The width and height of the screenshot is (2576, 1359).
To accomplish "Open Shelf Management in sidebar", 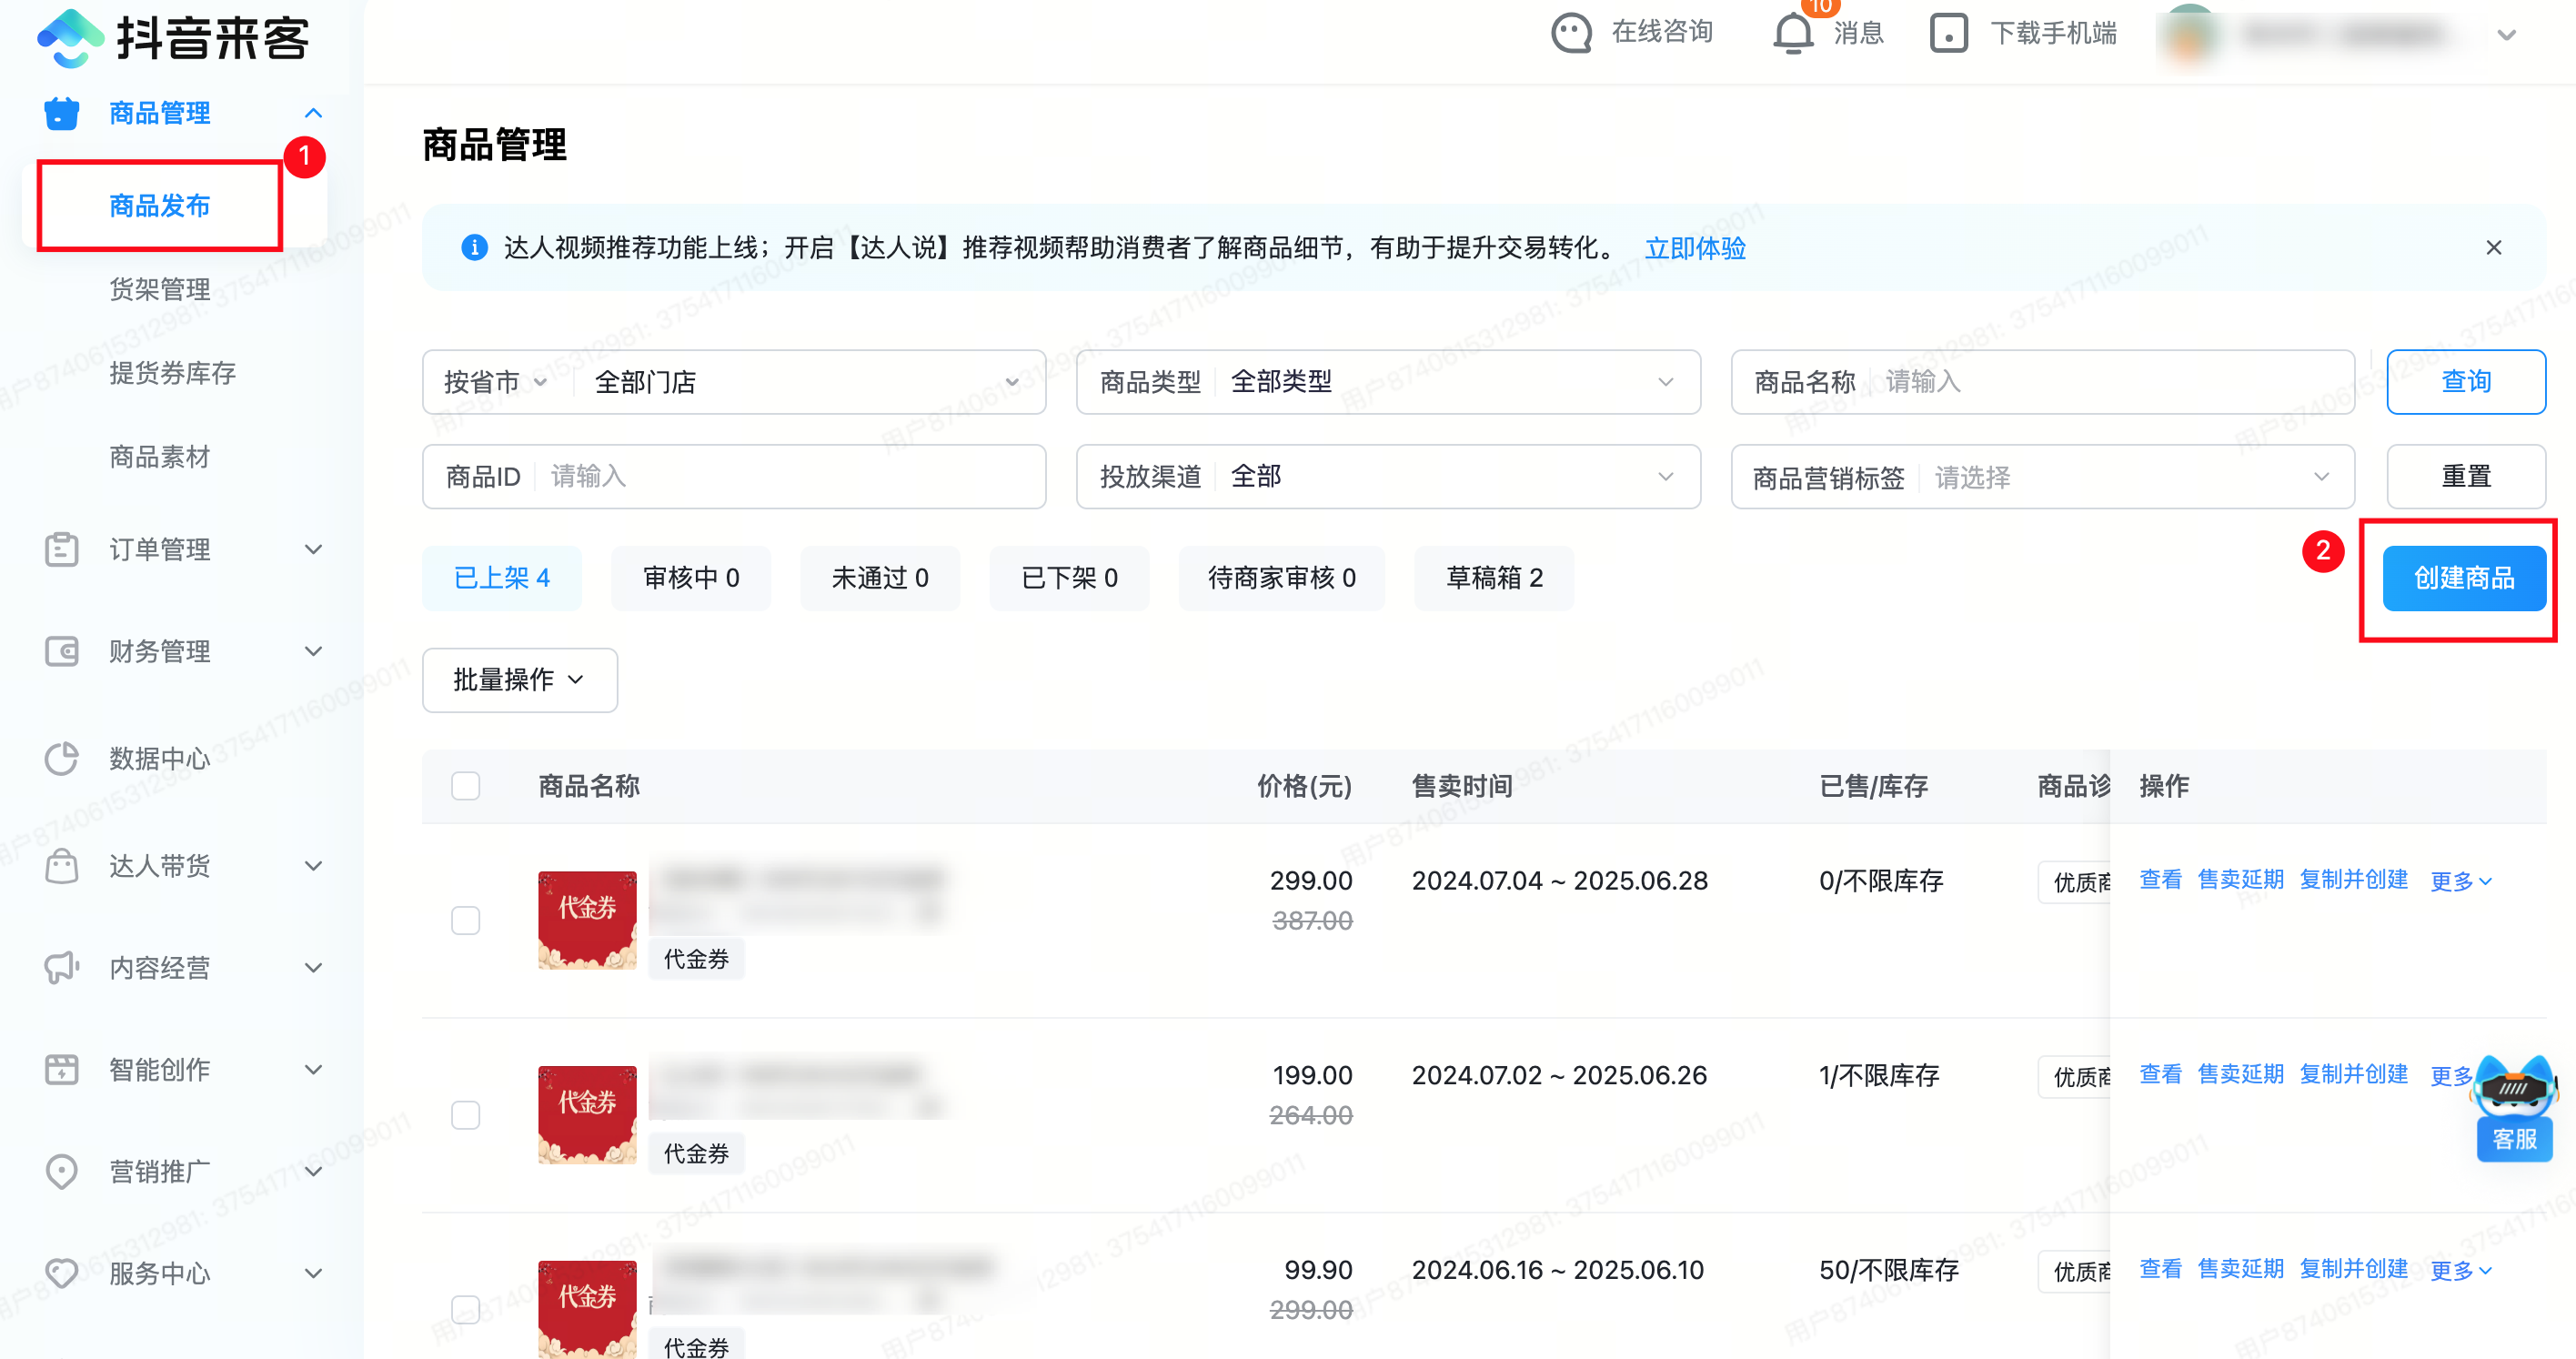I will [159, 289].
